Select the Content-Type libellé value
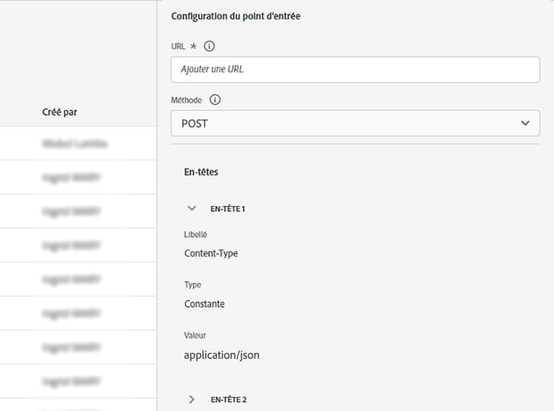This screenshot has height=411, width=554. click(211, 253)
